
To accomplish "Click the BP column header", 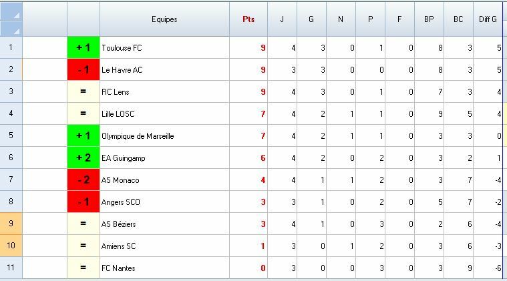I will tap(429, 19).
